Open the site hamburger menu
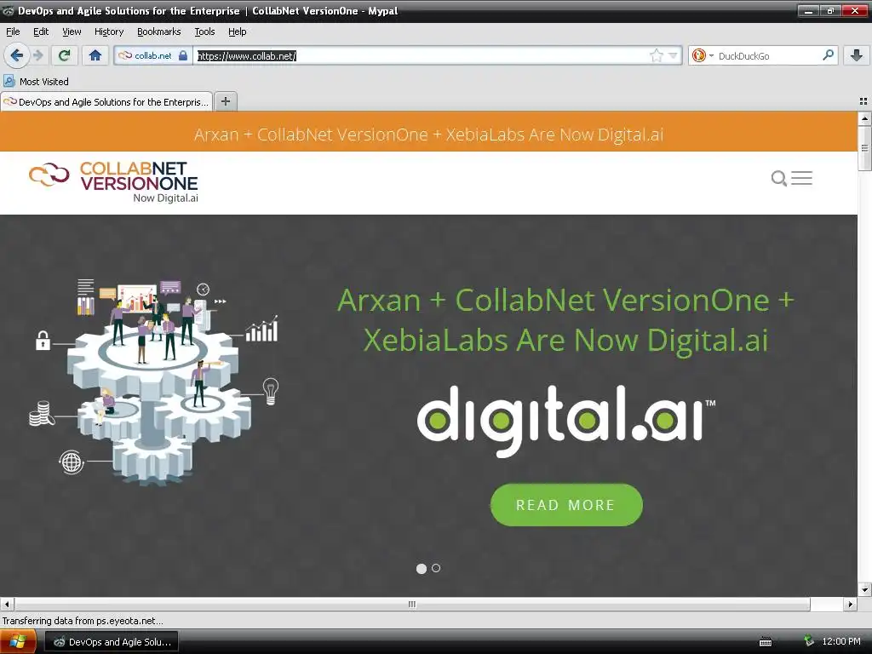The height and width of the screenshot is (654, 872). click(801, 177)
